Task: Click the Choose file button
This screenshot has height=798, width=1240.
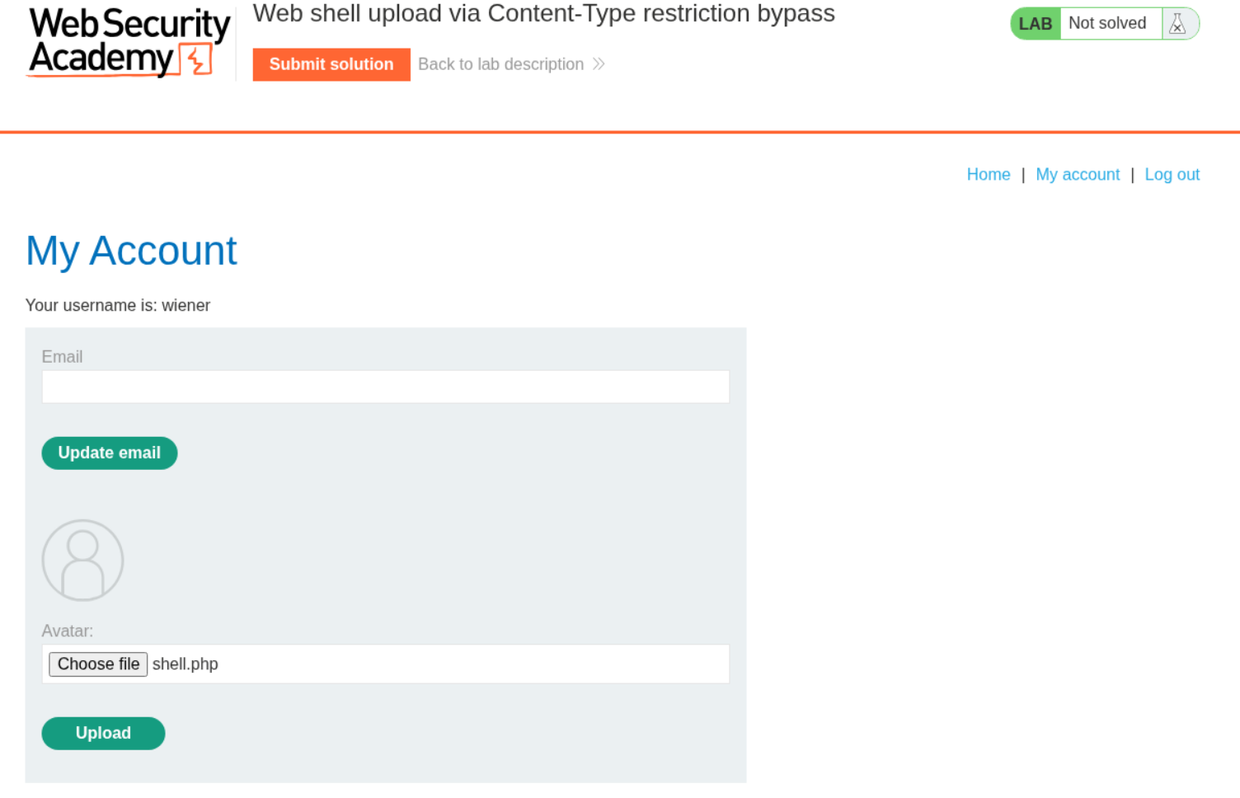Action: 98,664
